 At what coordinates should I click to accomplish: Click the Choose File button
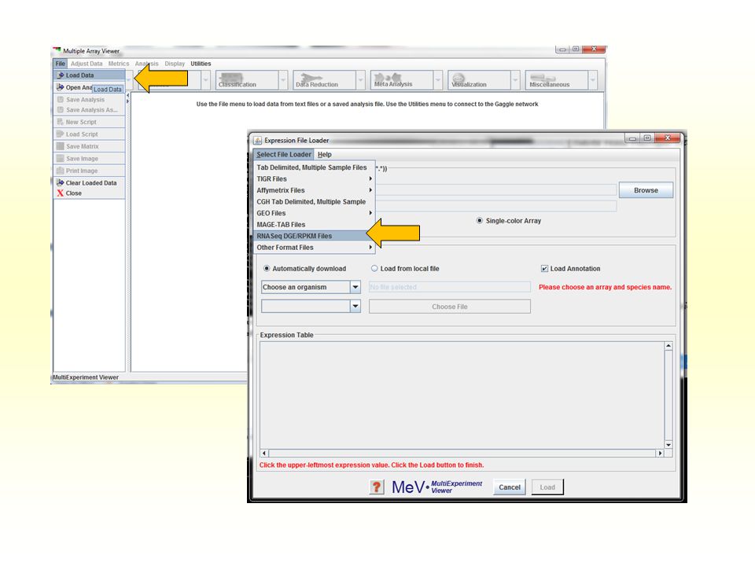coord(450,307)
